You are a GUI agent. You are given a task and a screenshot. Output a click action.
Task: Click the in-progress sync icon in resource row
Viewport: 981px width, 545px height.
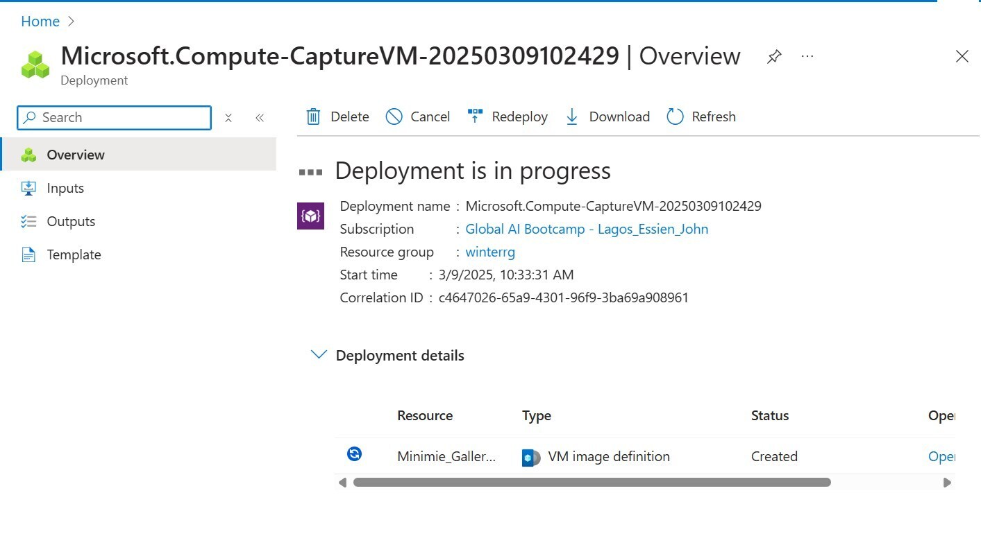click(x=354, y=454)
